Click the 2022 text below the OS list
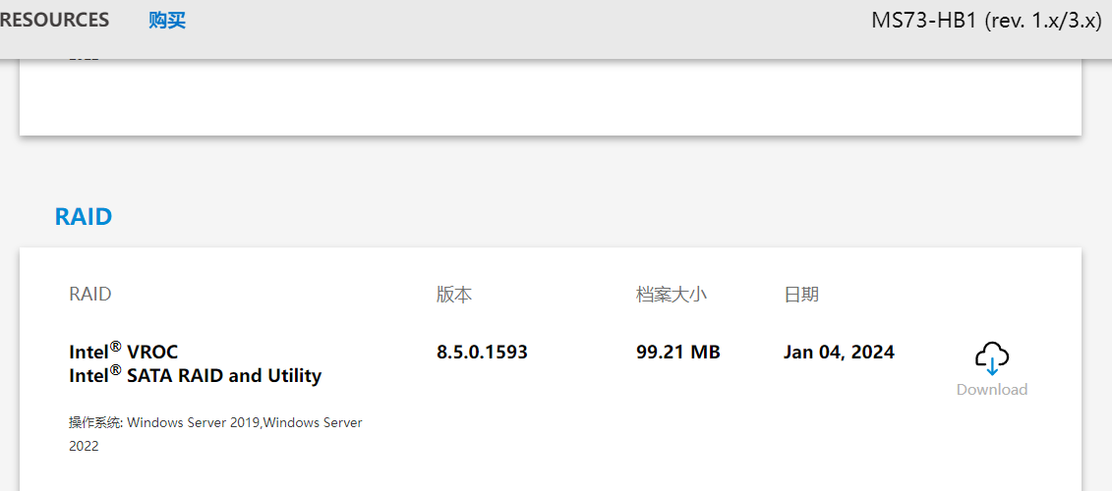This screenshot has height=491, width=1112. pyautogui.click(x=84, y=447)
